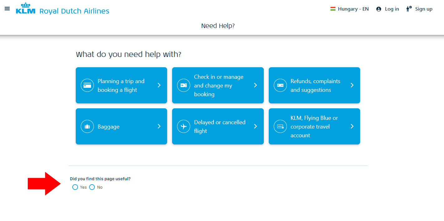Click the KLM crown logo
This screenshot has height=221, width=444.
click(x=26, y=8)
